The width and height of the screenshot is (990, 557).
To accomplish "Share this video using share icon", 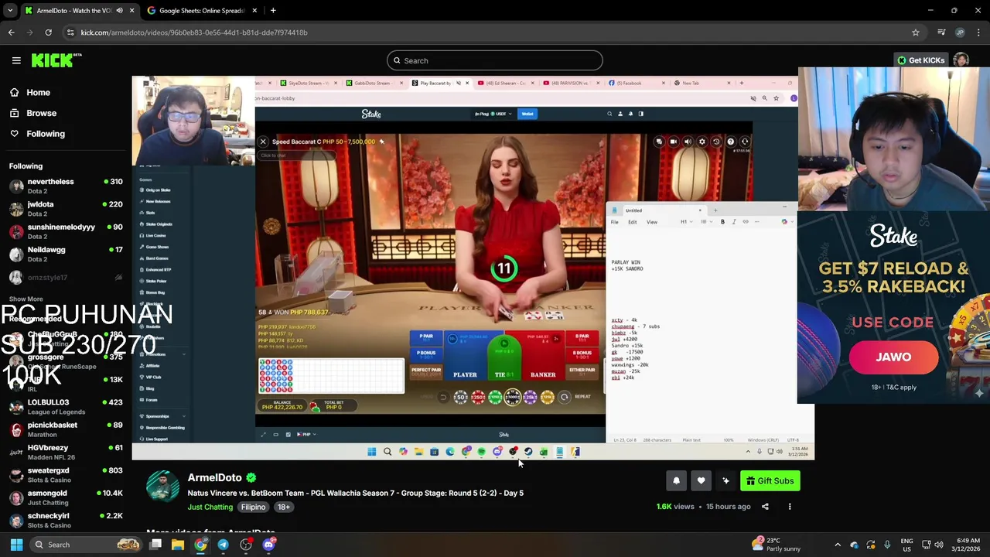I will (x=765, y=507).
